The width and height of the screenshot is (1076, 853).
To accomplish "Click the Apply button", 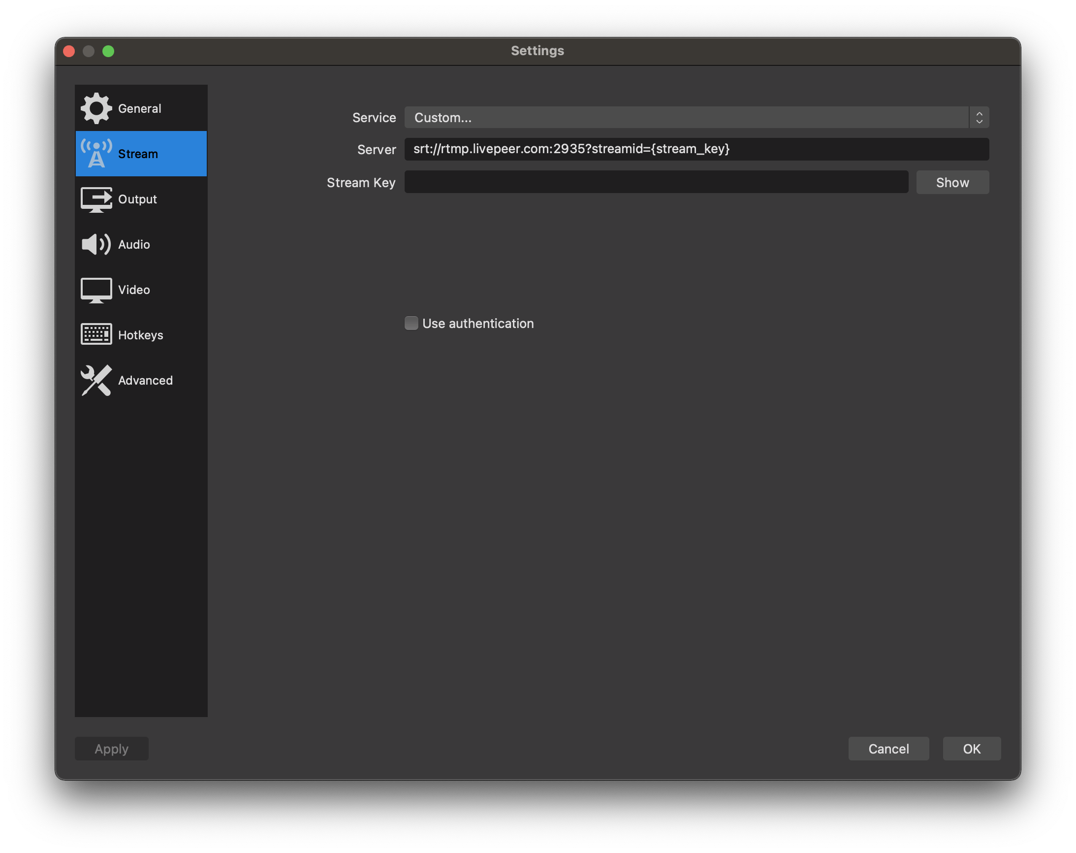I will (x=111, y=749).
